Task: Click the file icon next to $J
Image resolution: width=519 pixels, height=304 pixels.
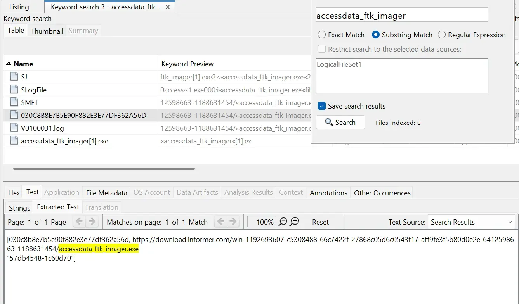Action: (14, 77)
